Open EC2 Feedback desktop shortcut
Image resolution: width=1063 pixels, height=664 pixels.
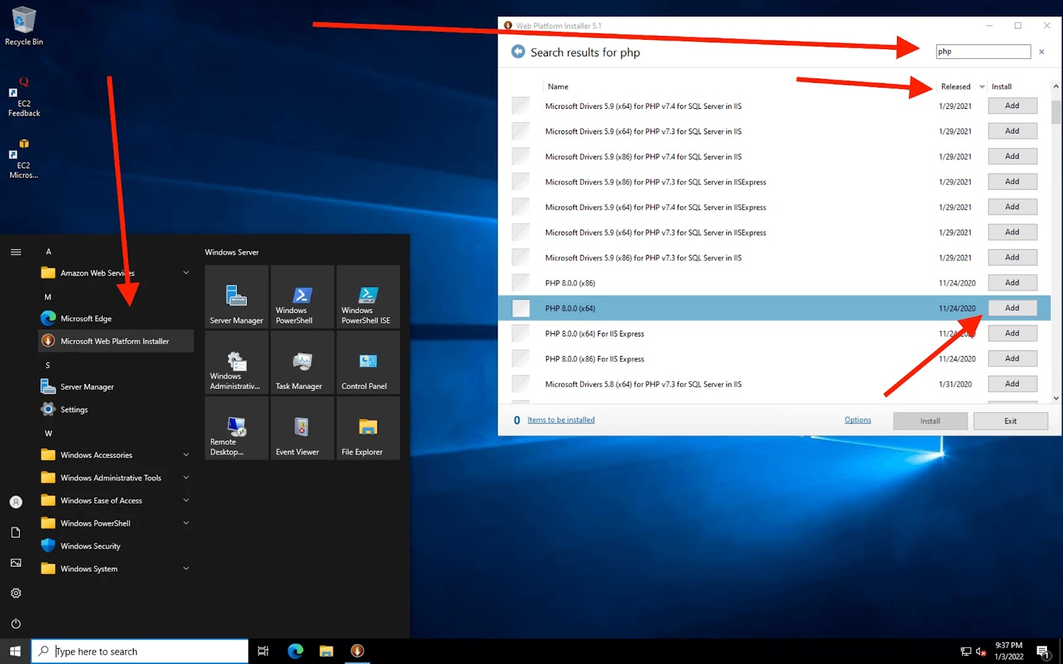[23, 98]
